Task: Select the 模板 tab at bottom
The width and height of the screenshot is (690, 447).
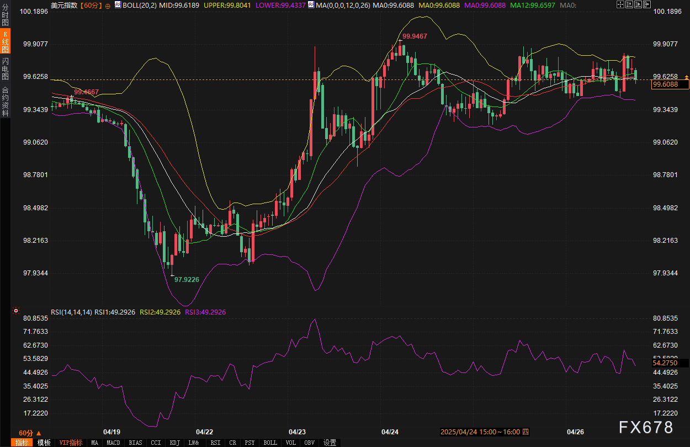Action: click(44, 443)
